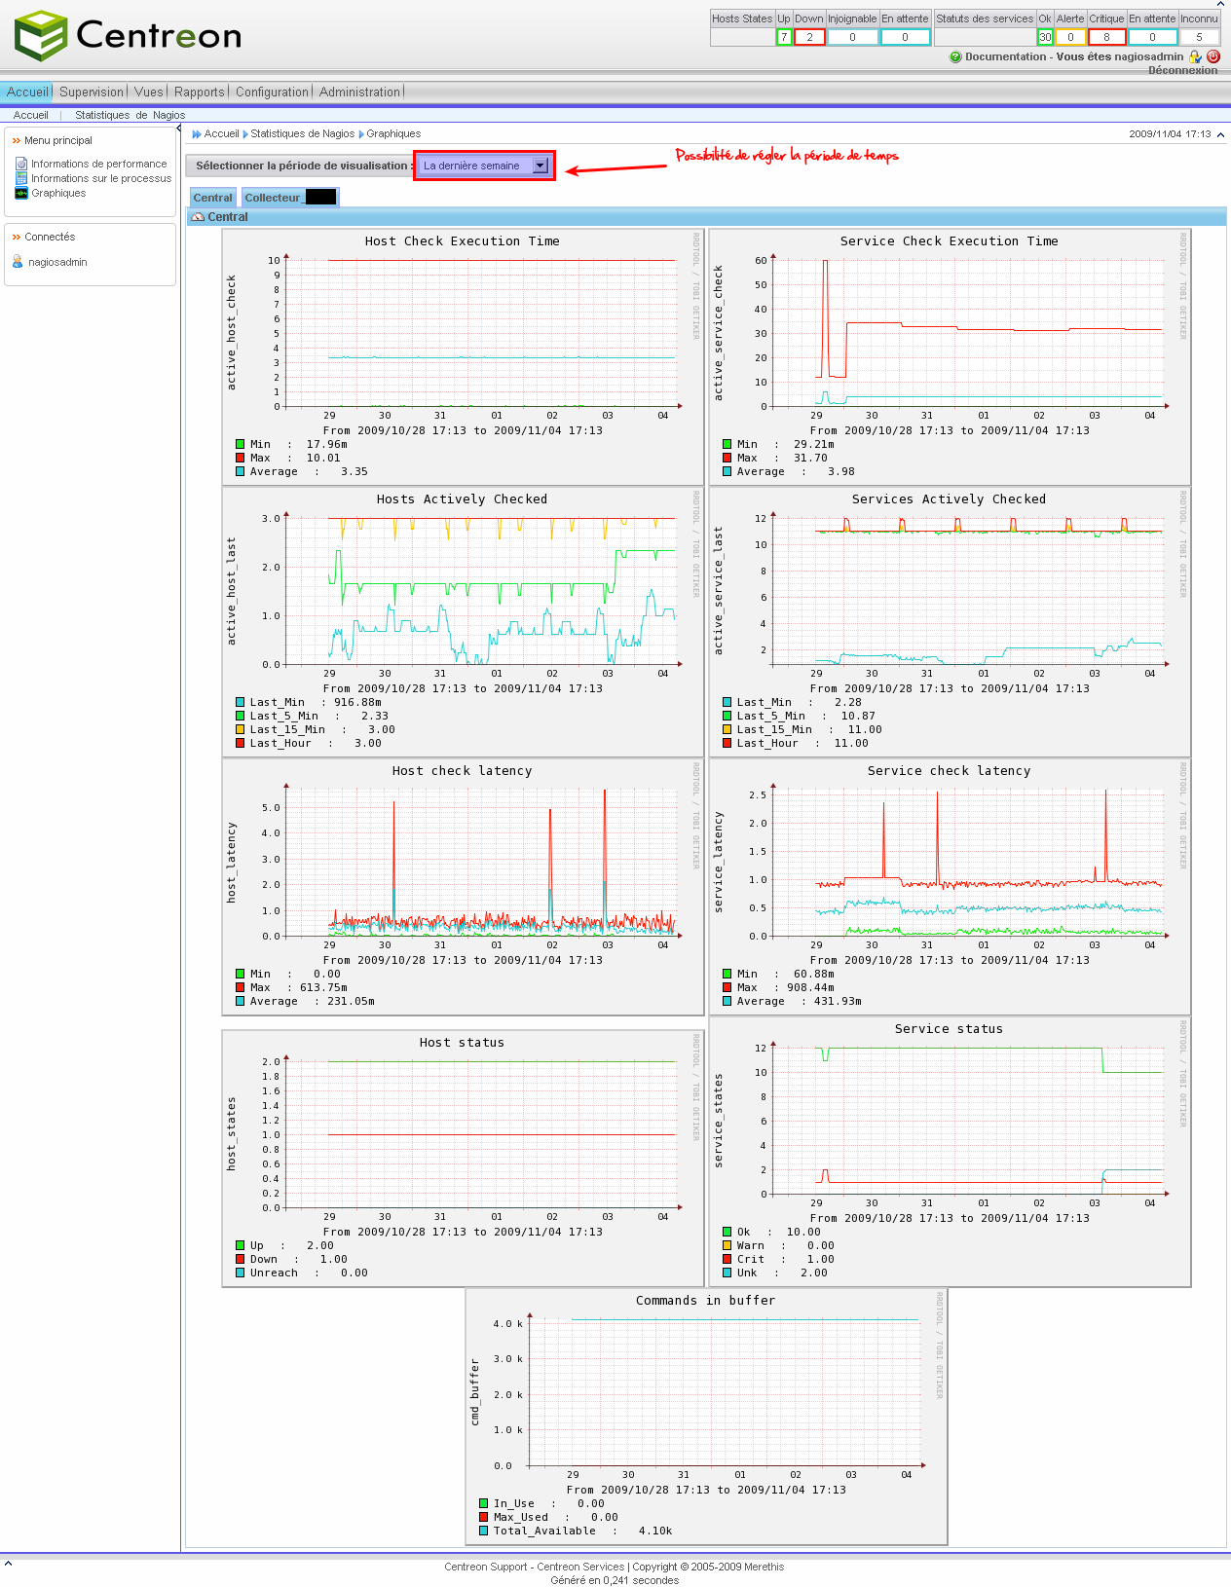Collapse the bottom-left footer chevron
Screen dimensions: 1231x1587
8,1564
